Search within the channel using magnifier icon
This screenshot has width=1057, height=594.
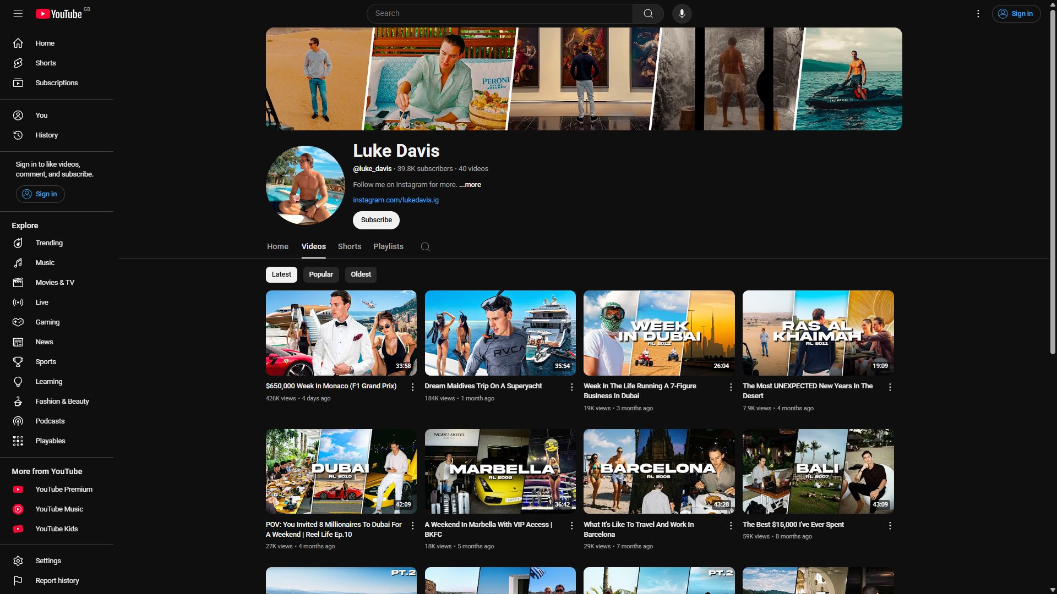click(425, 247)
